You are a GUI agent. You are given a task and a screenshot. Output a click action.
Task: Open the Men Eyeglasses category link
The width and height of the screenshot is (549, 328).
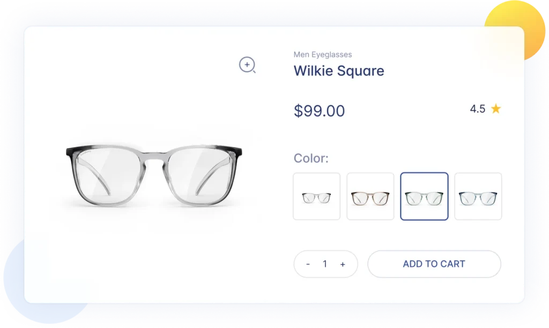[x=323, y=55]
